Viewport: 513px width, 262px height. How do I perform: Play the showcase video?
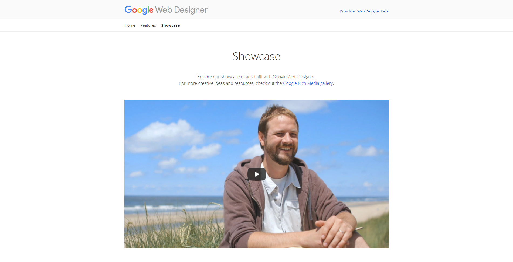(256, 174)
